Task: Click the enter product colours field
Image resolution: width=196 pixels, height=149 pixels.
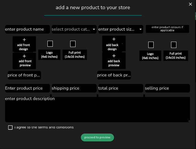Action: (167, 29)
